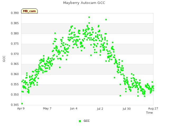Click the 0.365 y-axis label

pyautogui.click(x=15, y=64)
